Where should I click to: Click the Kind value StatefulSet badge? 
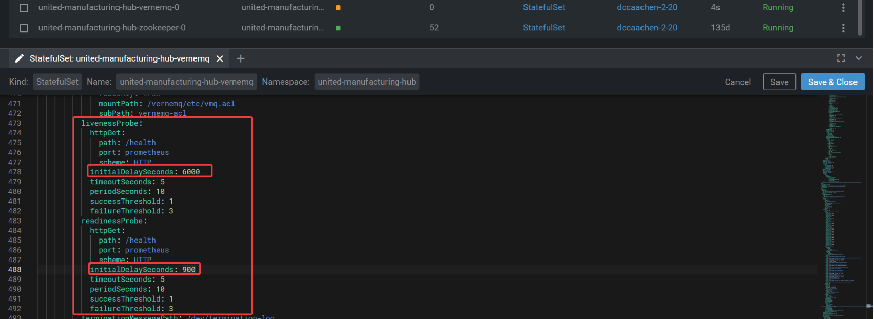coord(57,82)
